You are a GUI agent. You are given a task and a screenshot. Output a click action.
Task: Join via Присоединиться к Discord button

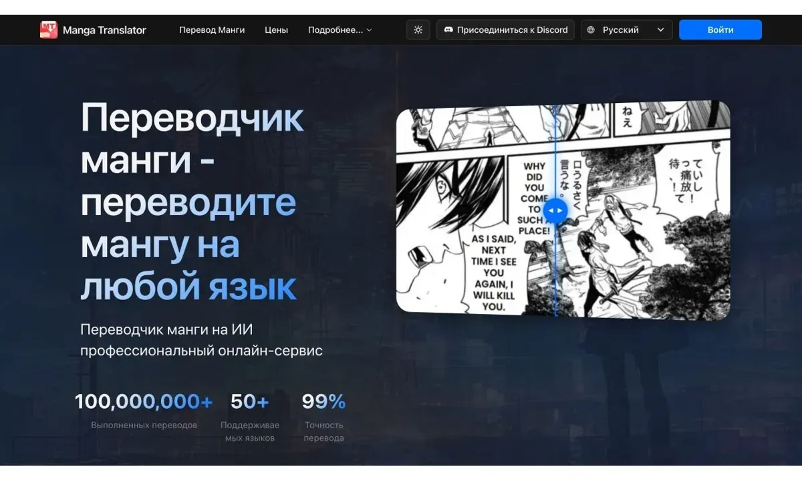pos(505,30)
